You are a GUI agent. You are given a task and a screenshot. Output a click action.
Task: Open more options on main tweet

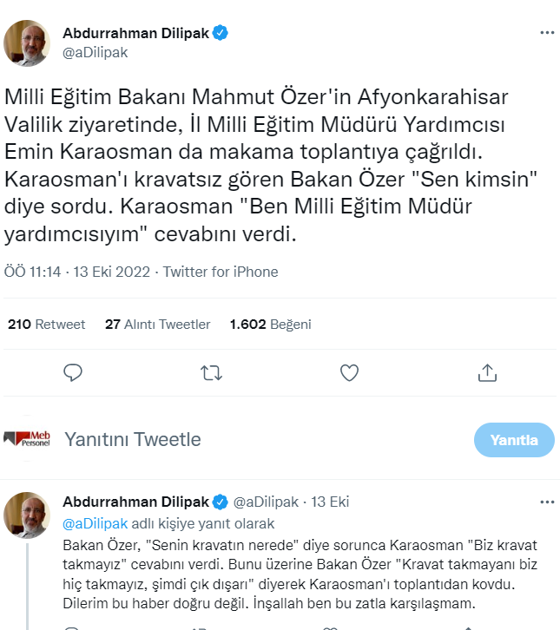pyautogui.click(x=546, y=33)
